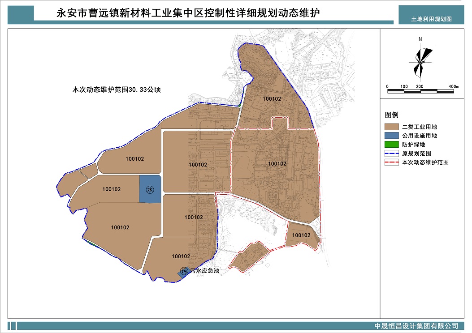This screenshot has height=333, width=472.
Task: Open the 土地利用规划图 tab label
Action: [431, 19]
